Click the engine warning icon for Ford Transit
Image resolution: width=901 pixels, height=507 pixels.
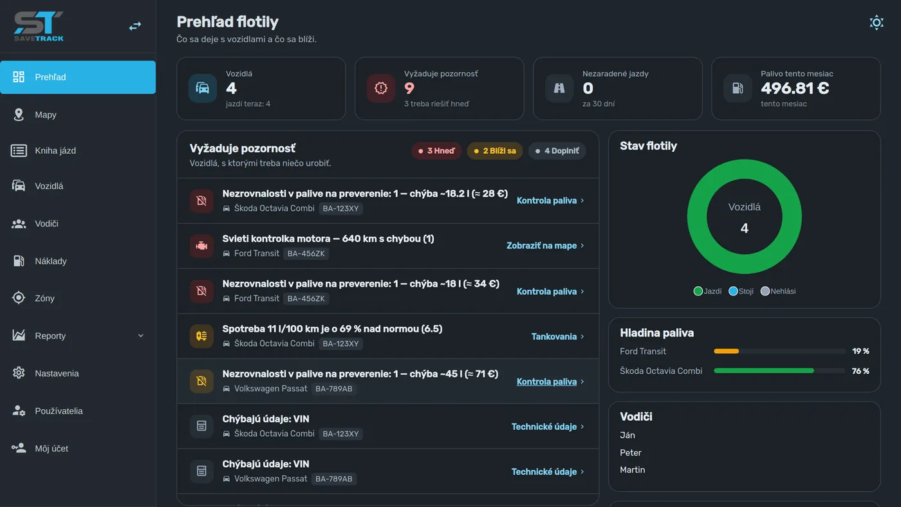pos(201,246)
